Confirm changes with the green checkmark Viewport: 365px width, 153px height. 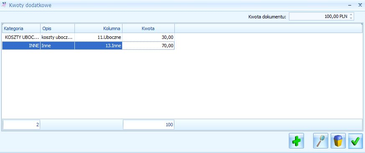click(355, 141)
